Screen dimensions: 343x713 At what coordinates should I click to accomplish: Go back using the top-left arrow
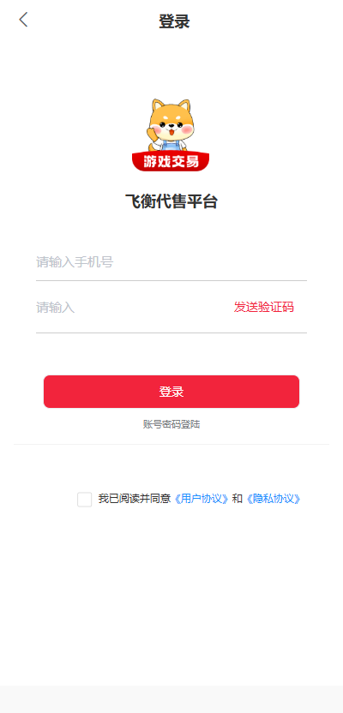23,20
